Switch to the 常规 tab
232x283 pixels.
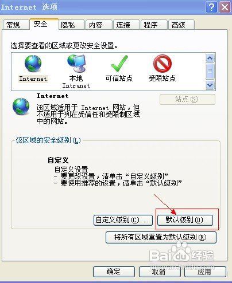point(13,25)
